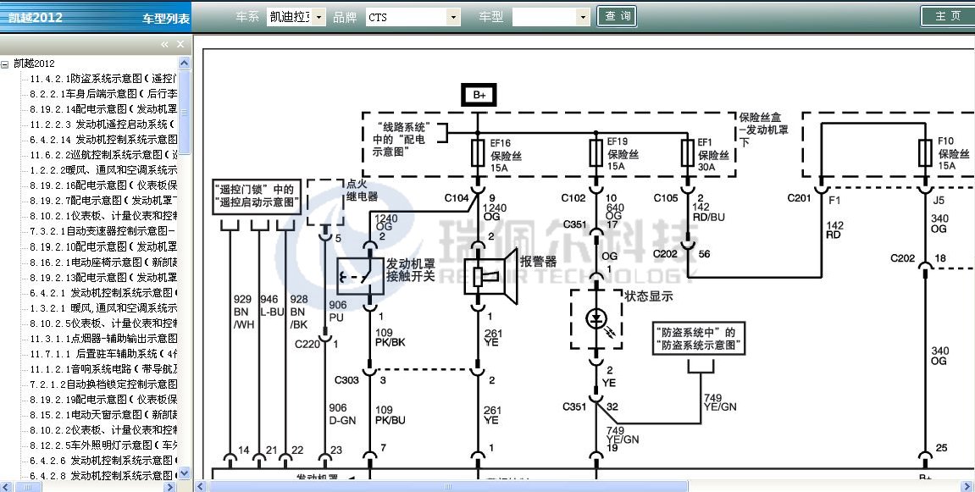Open 11.1.2.1音响系统电路 diagram
The image size is (975, 492).
pos(102,368)
